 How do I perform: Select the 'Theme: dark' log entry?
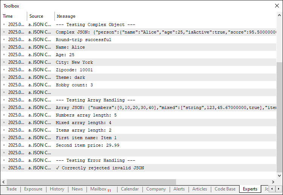138,77
